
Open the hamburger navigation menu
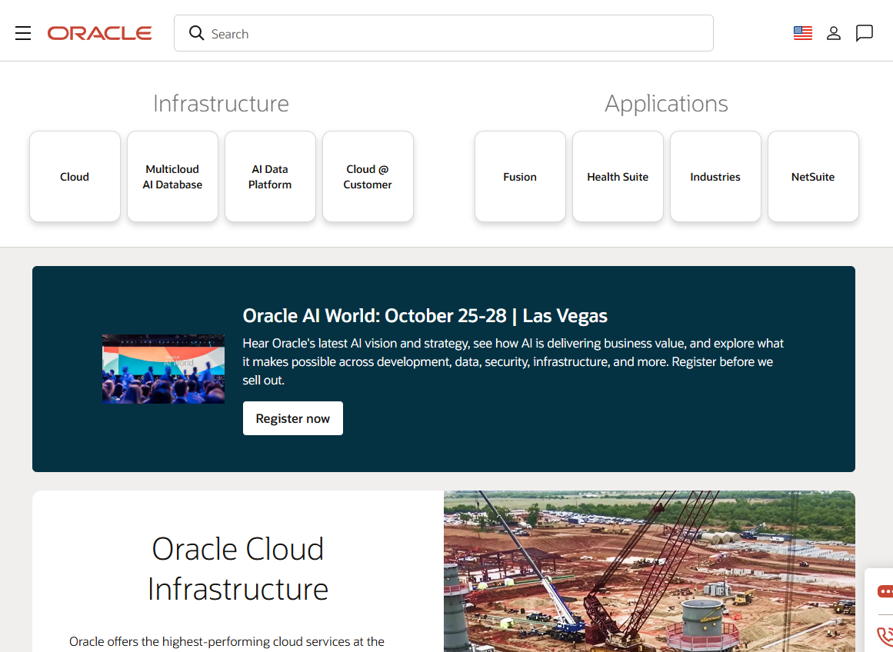23,34
